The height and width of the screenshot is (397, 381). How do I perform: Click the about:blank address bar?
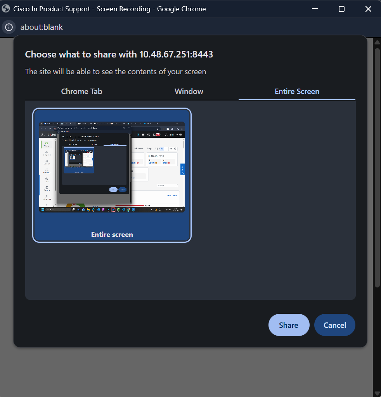(x=42, y=27)
